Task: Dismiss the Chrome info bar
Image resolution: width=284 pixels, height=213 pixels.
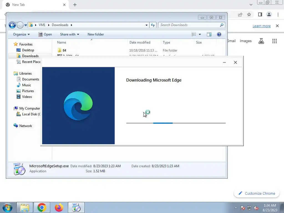Action: coord(277,26)
